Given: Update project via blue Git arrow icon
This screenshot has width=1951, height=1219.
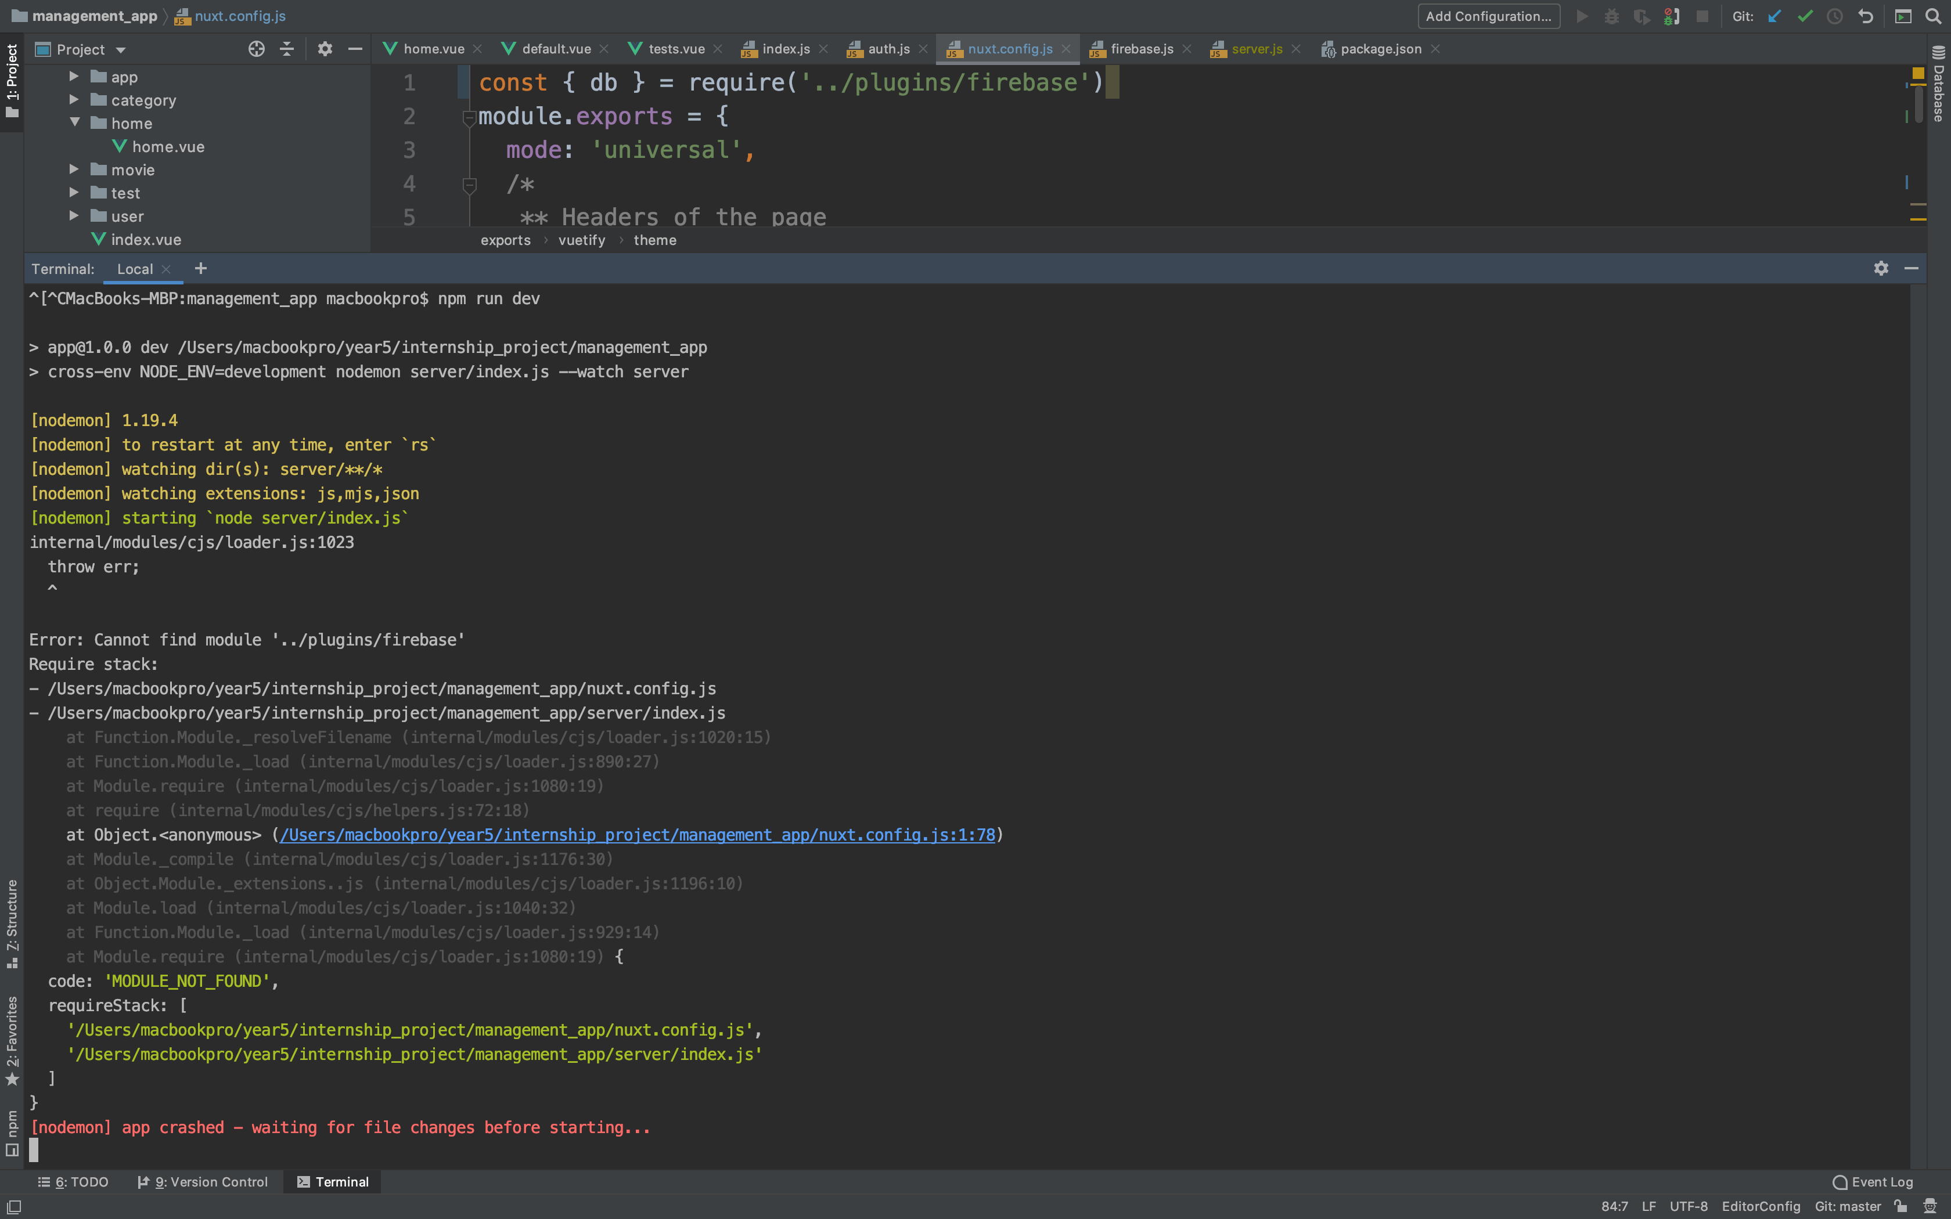Looking at the screenshot, I should 1775,16.
